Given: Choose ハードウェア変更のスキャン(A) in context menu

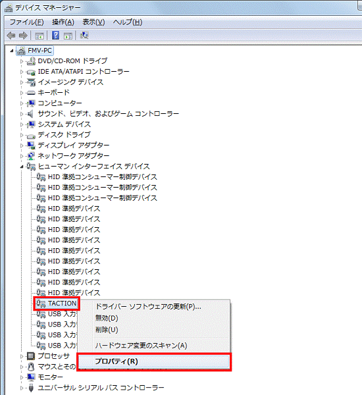Looking at the screenshot, I should (153, 346).
